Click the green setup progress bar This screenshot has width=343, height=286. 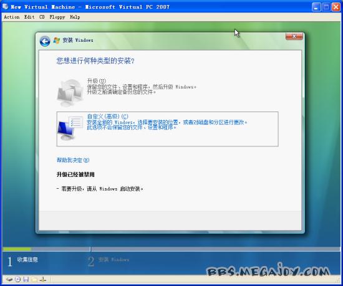point(17,249)
